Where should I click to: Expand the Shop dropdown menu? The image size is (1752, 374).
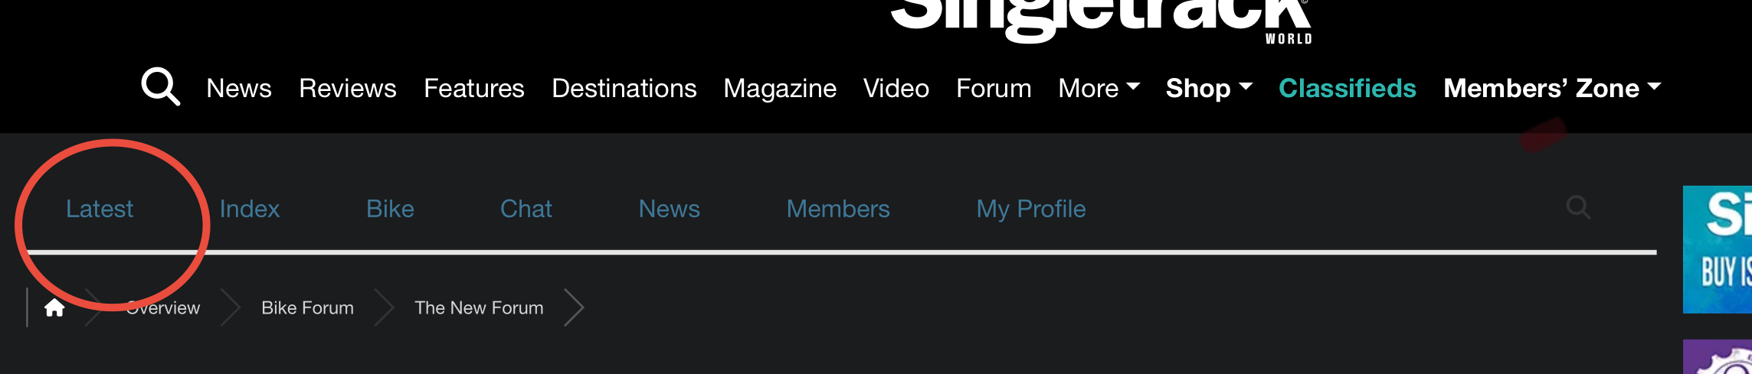tap(1209, 88)
